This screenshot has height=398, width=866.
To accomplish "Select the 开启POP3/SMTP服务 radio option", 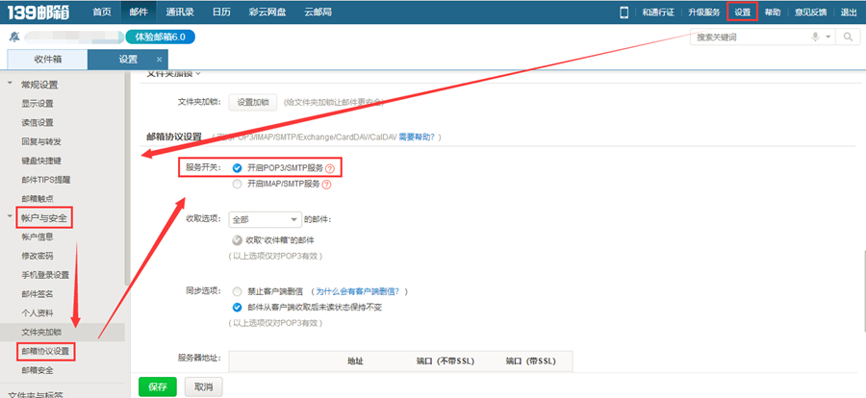I will [238, 168].
